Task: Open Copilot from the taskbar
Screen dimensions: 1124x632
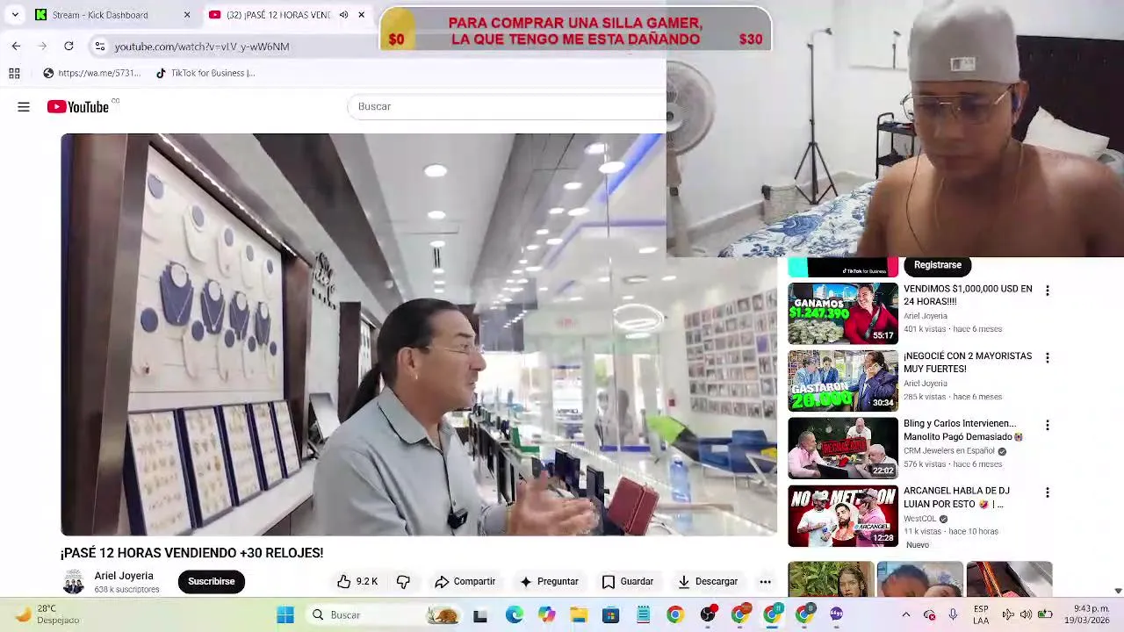Action: [x=546, y=615]
